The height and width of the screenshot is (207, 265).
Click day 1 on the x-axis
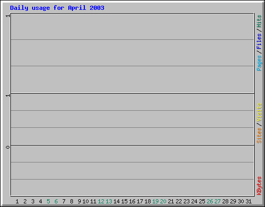[x=17, y=201]
